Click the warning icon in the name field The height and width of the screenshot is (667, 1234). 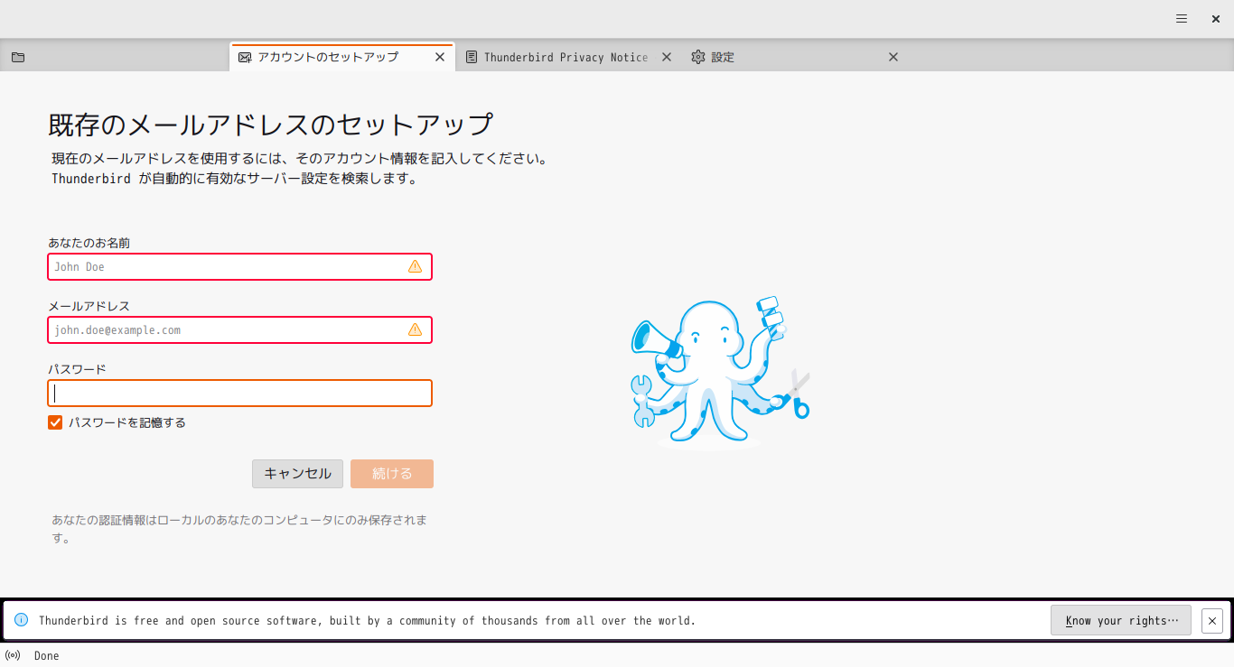[x=415, y=266]
